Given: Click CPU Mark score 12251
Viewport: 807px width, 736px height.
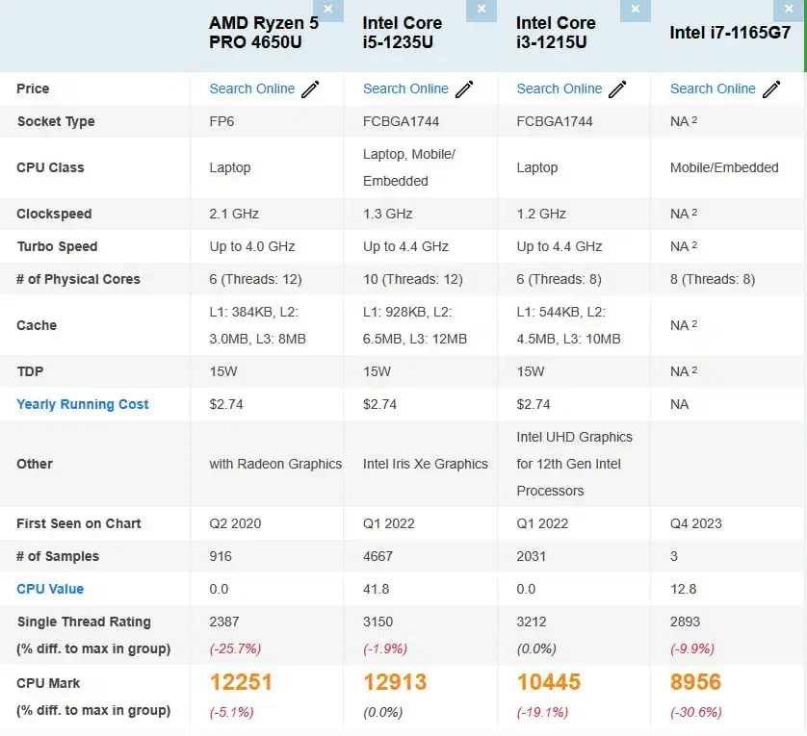Looking at the screenshot, I should click(242, 682).
